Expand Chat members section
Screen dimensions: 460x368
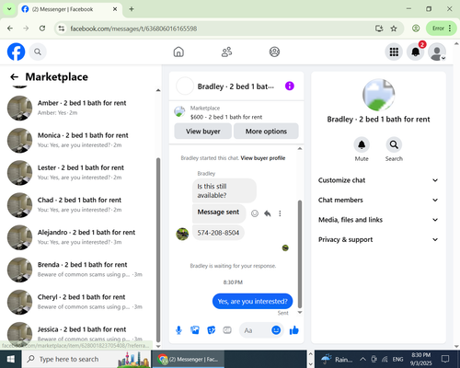[378, 201]
